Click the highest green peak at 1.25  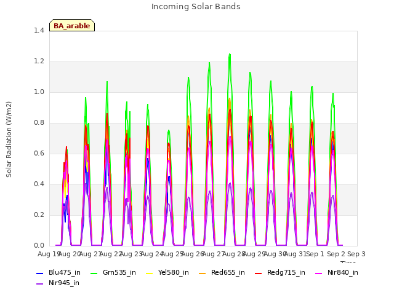tap(230, 54)
